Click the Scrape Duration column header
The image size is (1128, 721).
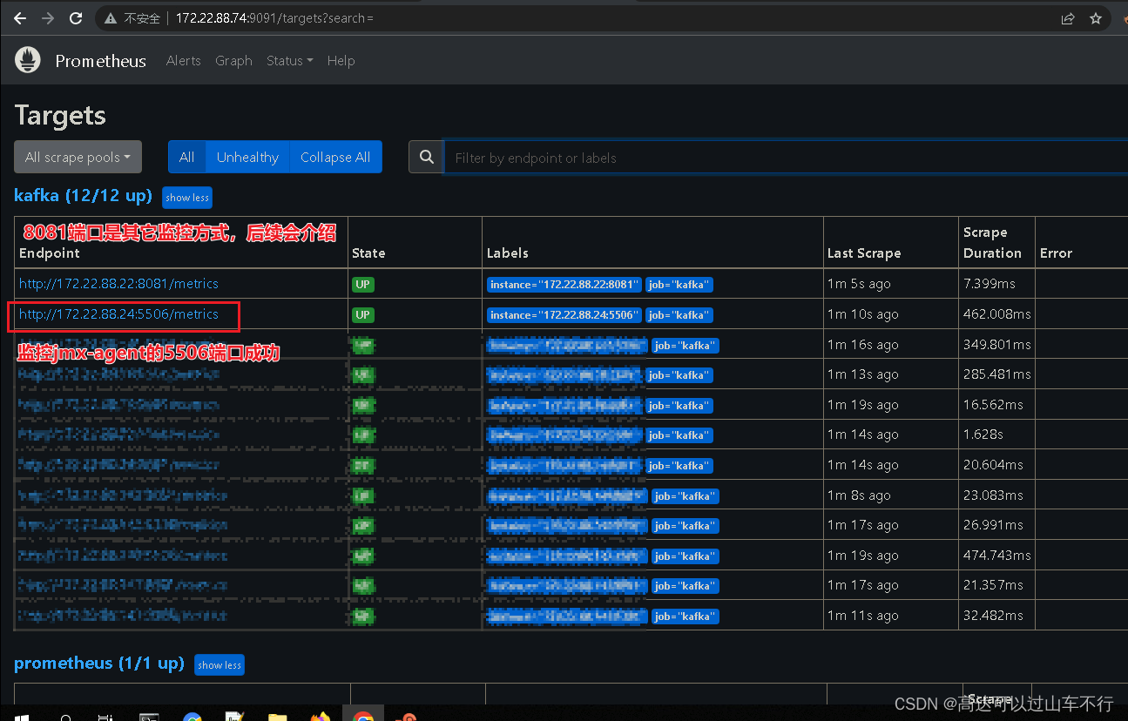click(x=992, y=243)
